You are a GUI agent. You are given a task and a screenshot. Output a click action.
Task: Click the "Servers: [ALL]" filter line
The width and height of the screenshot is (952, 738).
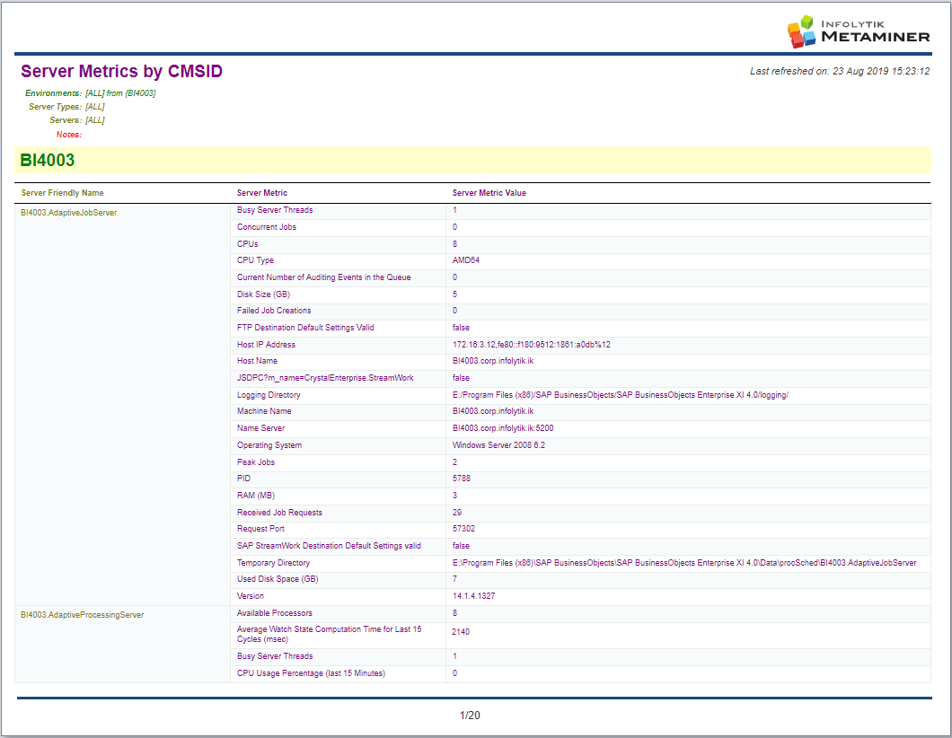(x=77, y=119)
